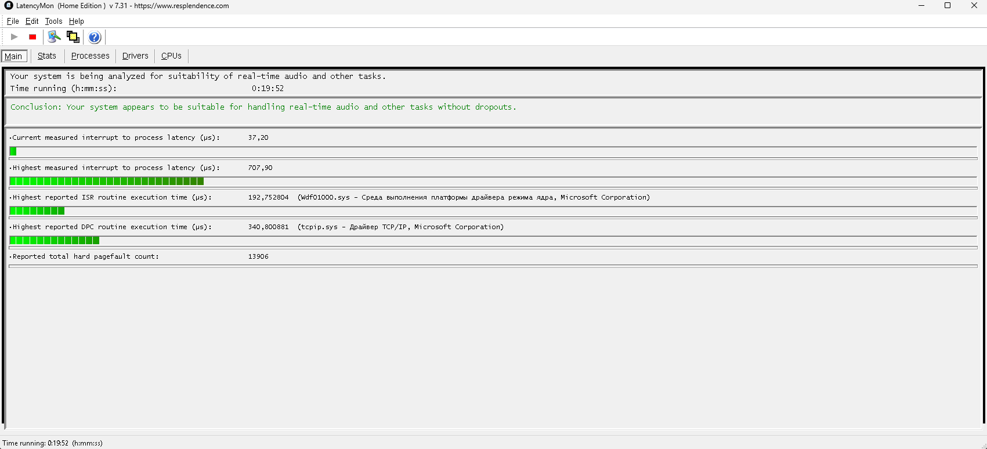Click the current latency value 37,20

[x=258, y=138]
